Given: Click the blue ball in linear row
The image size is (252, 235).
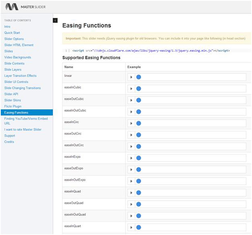Looking at the screenshot, I should click(x=139, y=77).
